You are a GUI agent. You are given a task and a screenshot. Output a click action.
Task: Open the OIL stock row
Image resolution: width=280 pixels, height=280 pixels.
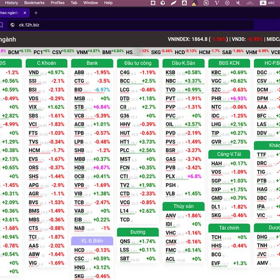183,124
